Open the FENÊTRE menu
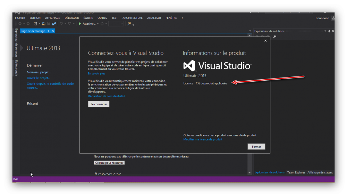347x195 pixels. 171,18
